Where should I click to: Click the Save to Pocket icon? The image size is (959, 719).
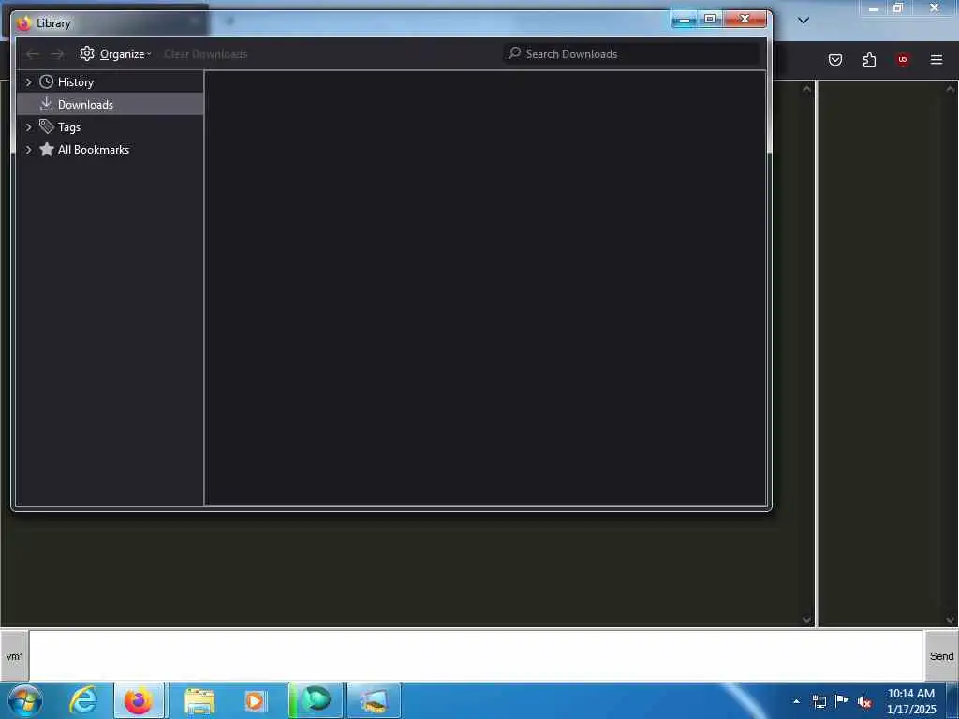[835, 60]
